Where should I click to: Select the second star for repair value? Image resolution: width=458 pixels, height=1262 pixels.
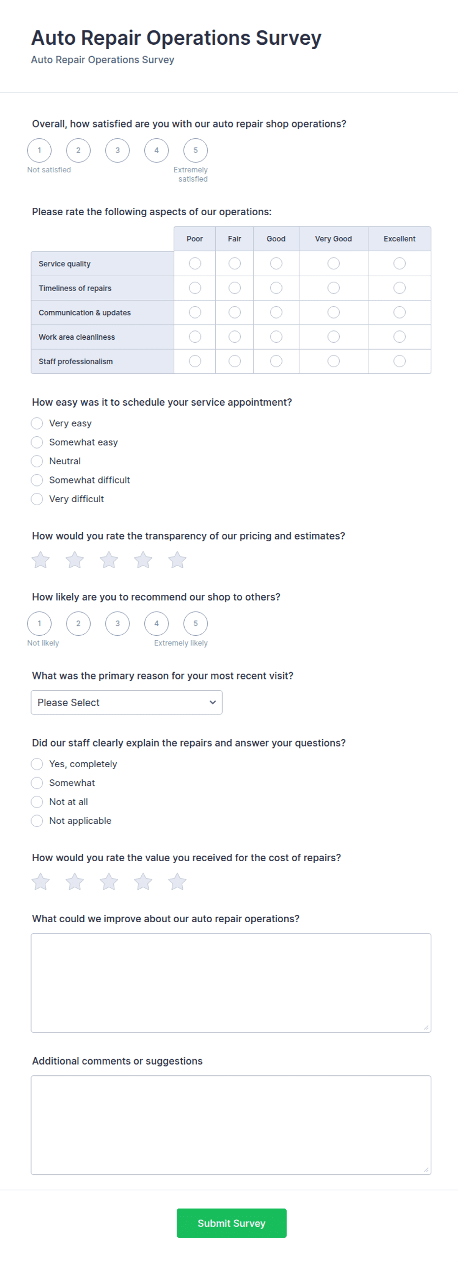(75, 881)
